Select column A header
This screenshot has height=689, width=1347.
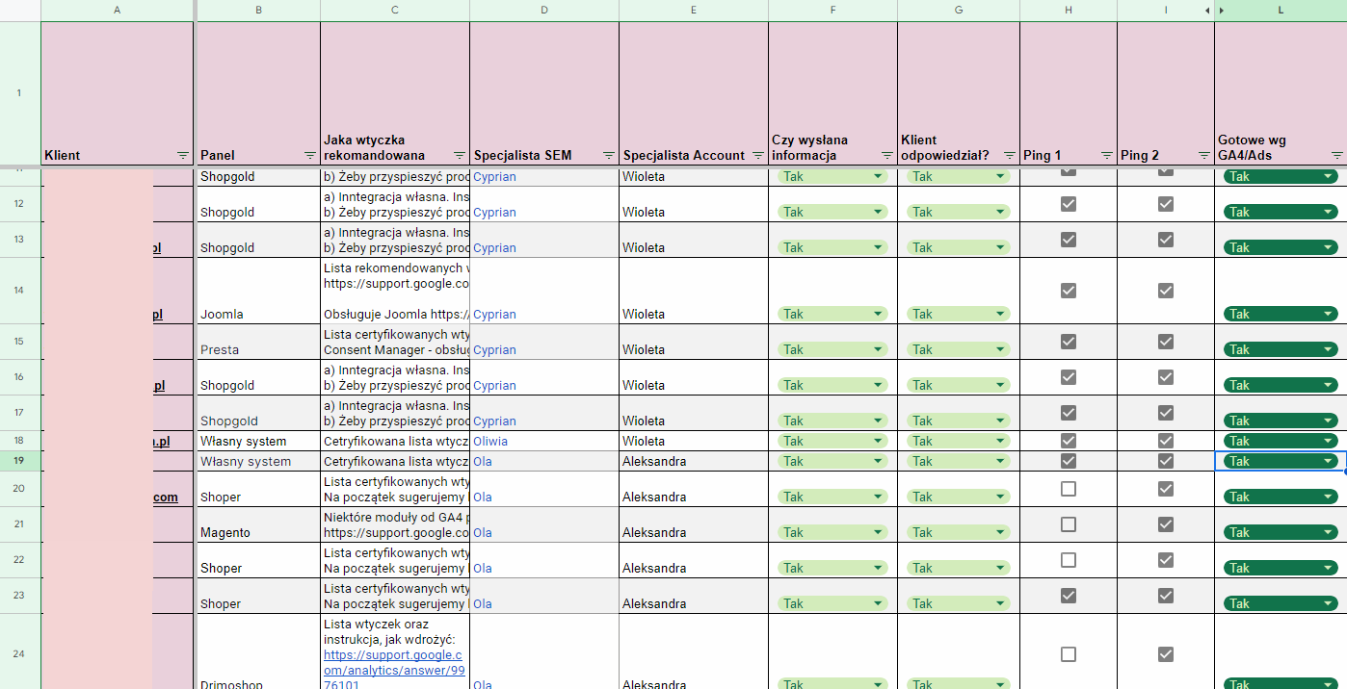click(x=118, y=10)
